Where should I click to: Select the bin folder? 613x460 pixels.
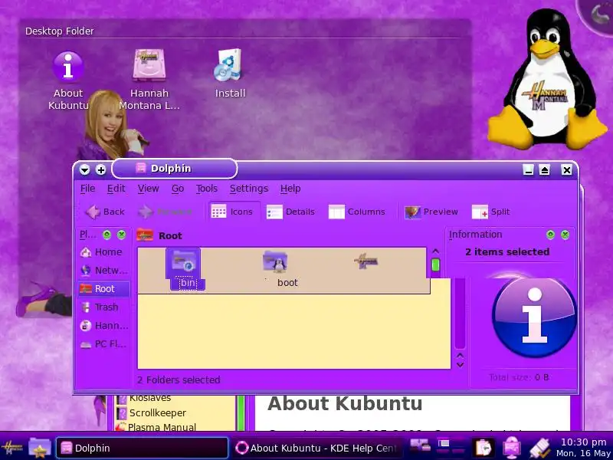[185, 269]
